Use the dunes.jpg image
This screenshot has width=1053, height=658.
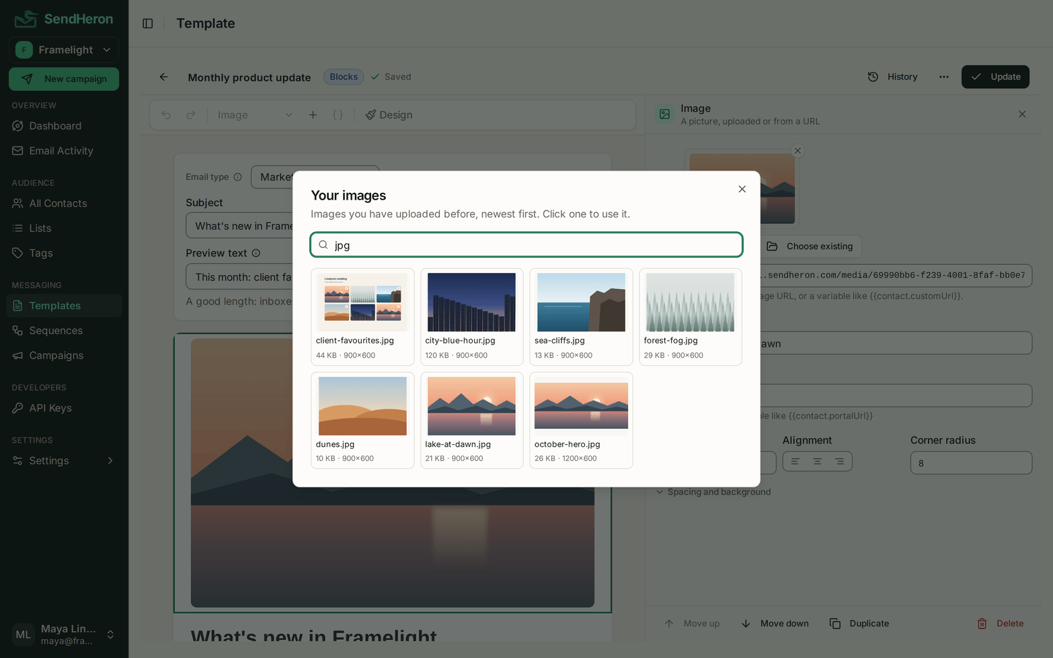coord(362,420)
